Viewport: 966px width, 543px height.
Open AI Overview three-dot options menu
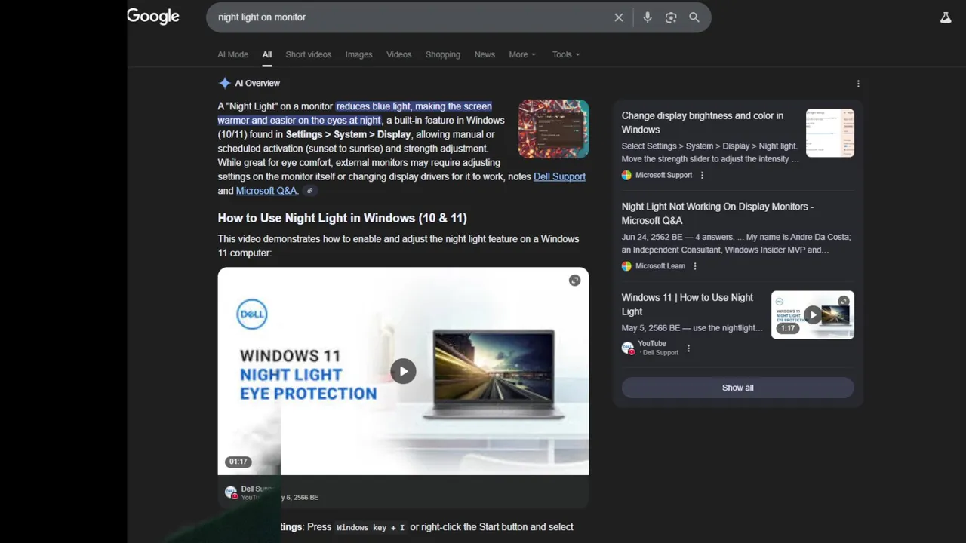click(858, 84)
